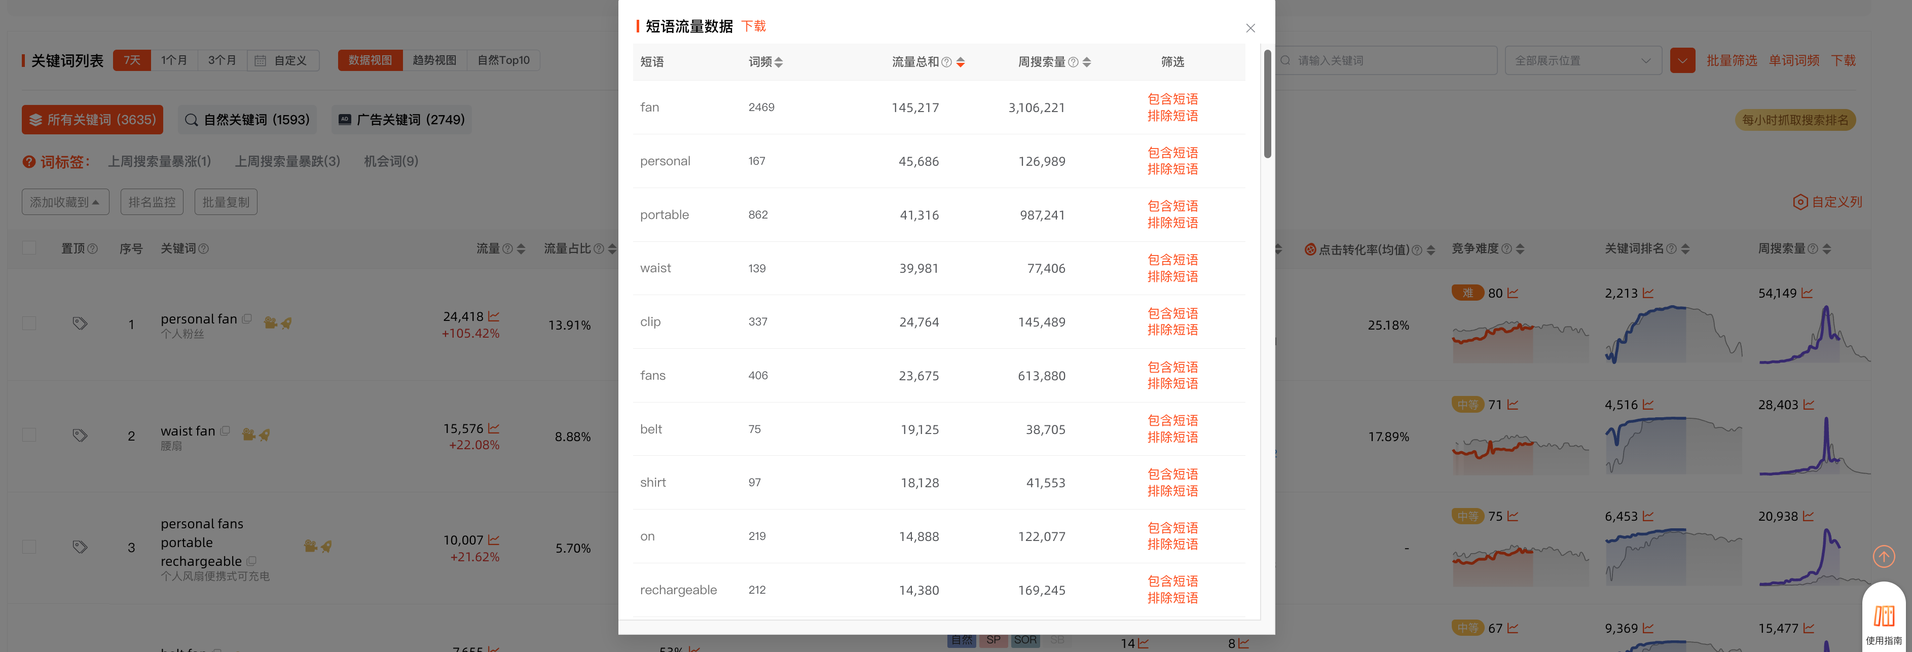
Task: Open help icon beside 词标签
Action: pos(29,162)
